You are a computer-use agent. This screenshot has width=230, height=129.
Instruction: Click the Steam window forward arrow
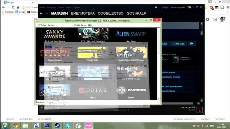[47, 13]
